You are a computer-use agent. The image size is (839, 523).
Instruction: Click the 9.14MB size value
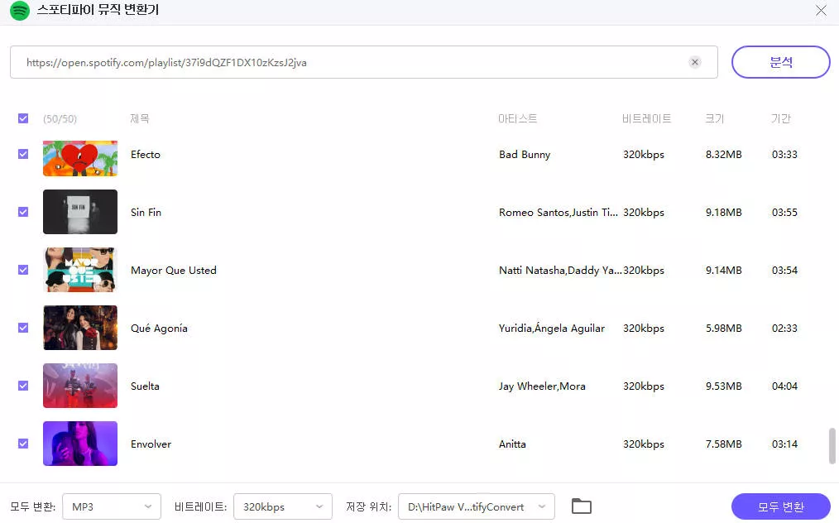tap(723, 270)
